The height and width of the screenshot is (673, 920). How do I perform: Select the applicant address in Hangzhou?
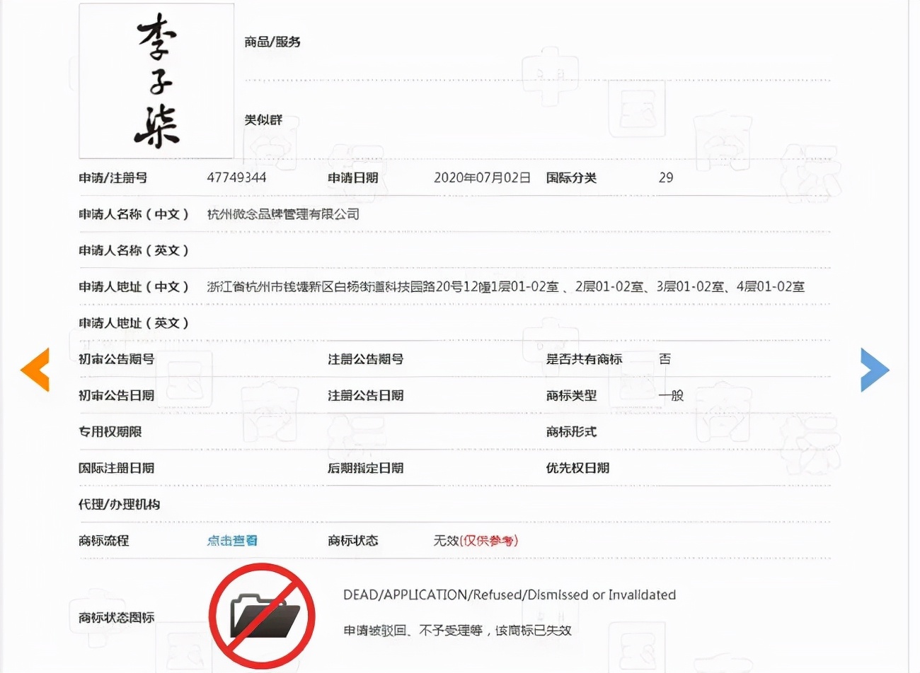505,286
